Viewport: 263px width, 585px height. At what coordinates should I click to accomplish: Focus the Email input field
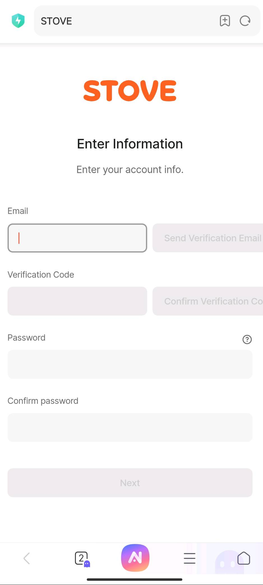[77, 238]
